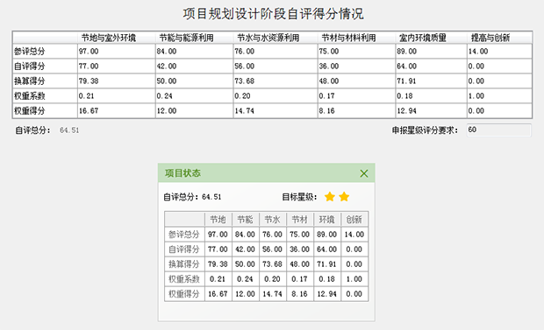This screenshot has width=544, height=330.
Task: Select the 节水 column header in the popup
Action: (273, 219)
